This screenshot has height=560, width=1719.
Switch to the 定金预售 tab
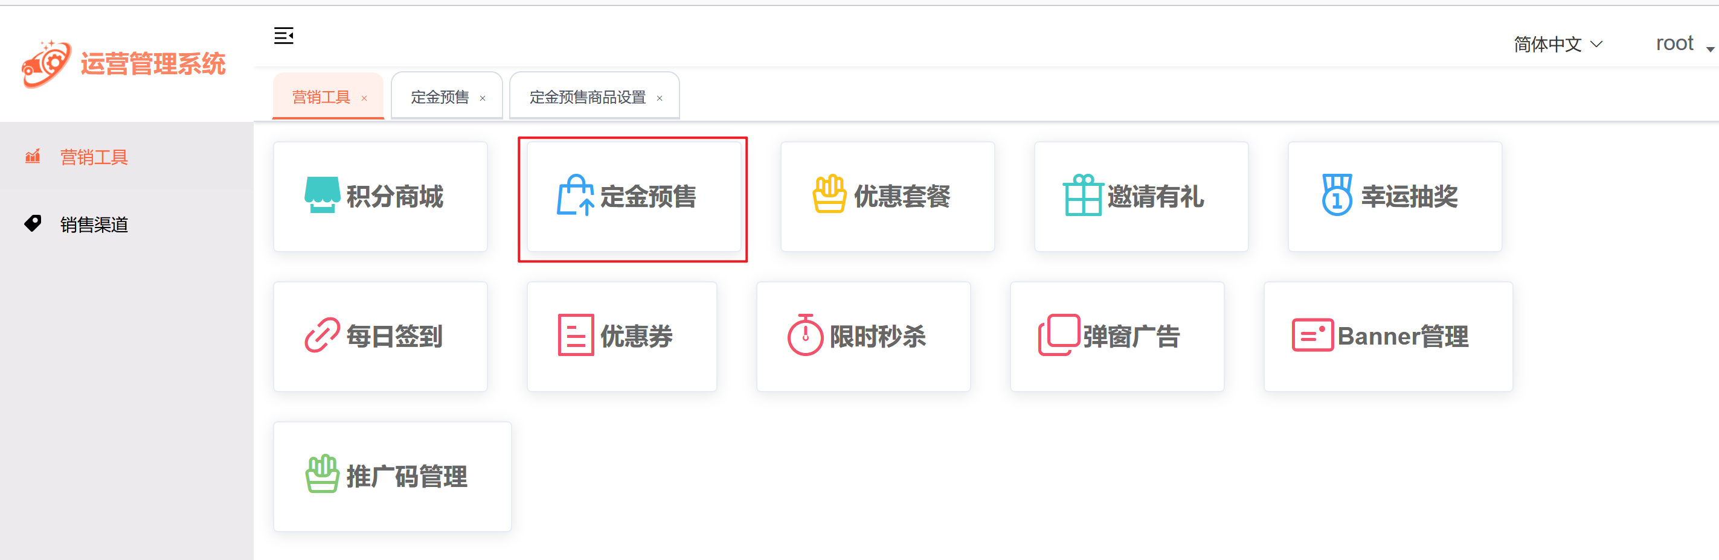(440, 97)
